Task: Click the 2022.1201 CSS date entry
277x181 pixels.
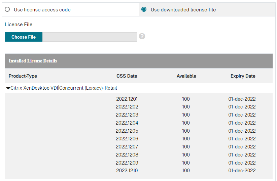Action: pos(127,99)
